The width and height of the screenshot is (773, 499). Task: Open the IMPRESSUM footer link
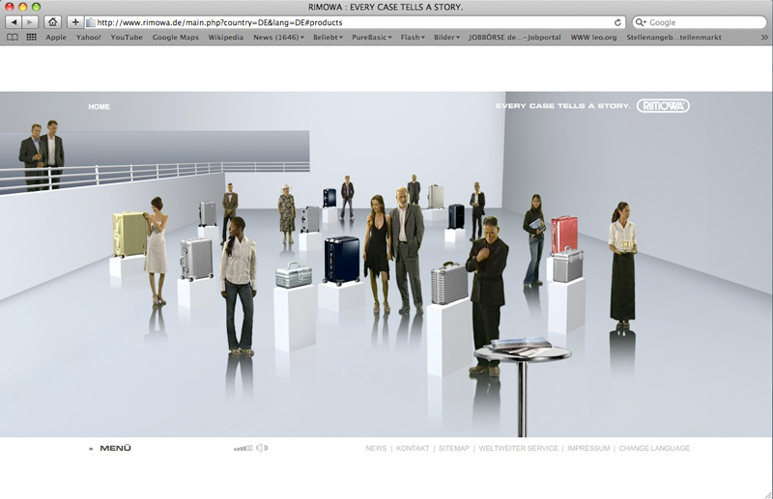588,448
